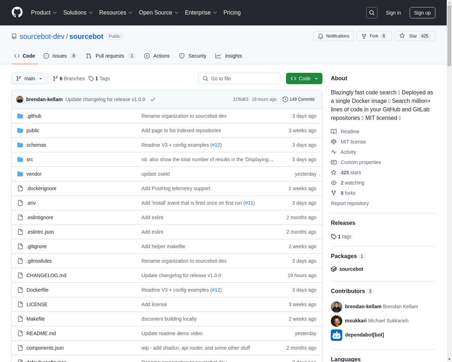Click the MIT license scale icon
Image resolution: width=452 pixels, height=362 pixels.
[334, 142]
